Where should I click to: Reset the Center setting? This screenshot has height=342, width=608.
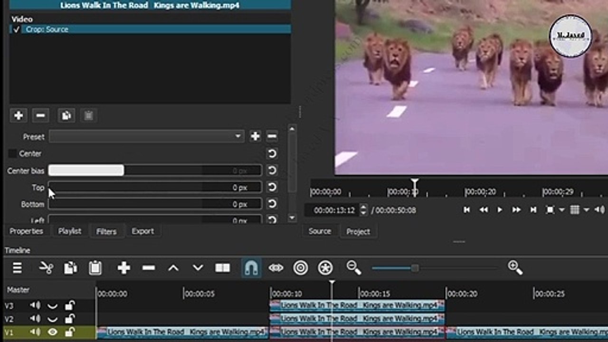click(272, 153)
